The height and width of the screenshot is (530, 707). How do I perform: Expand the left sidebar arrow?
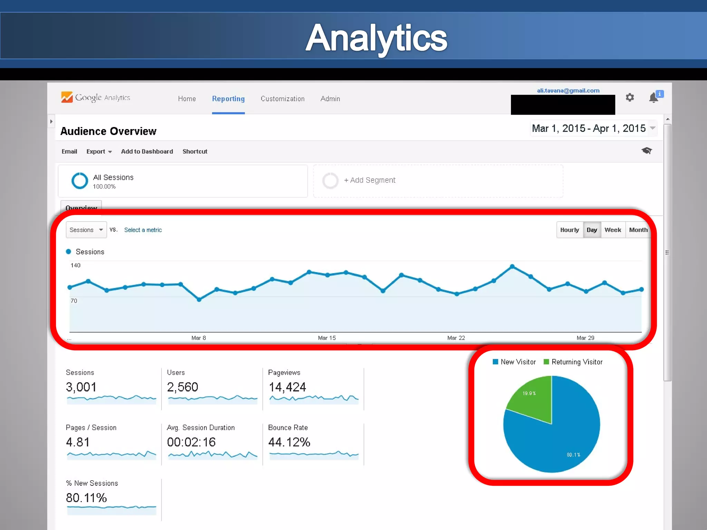(51, 121)
